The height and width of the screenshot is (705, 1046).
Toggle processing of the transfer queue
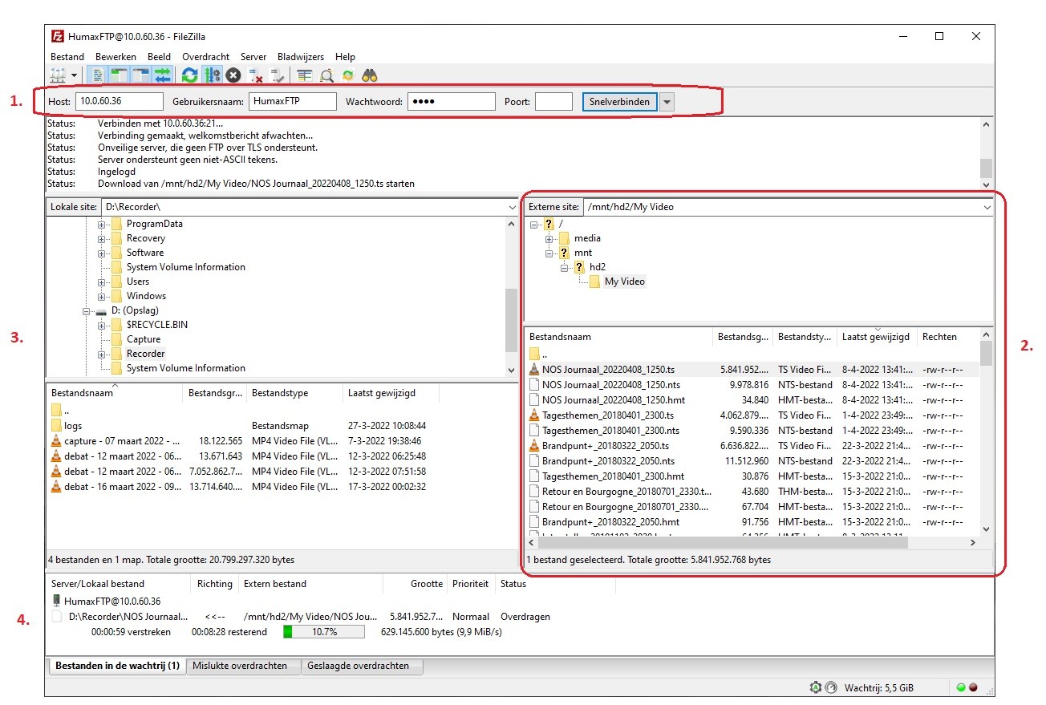pyautogui.click(x=212, y=75)
